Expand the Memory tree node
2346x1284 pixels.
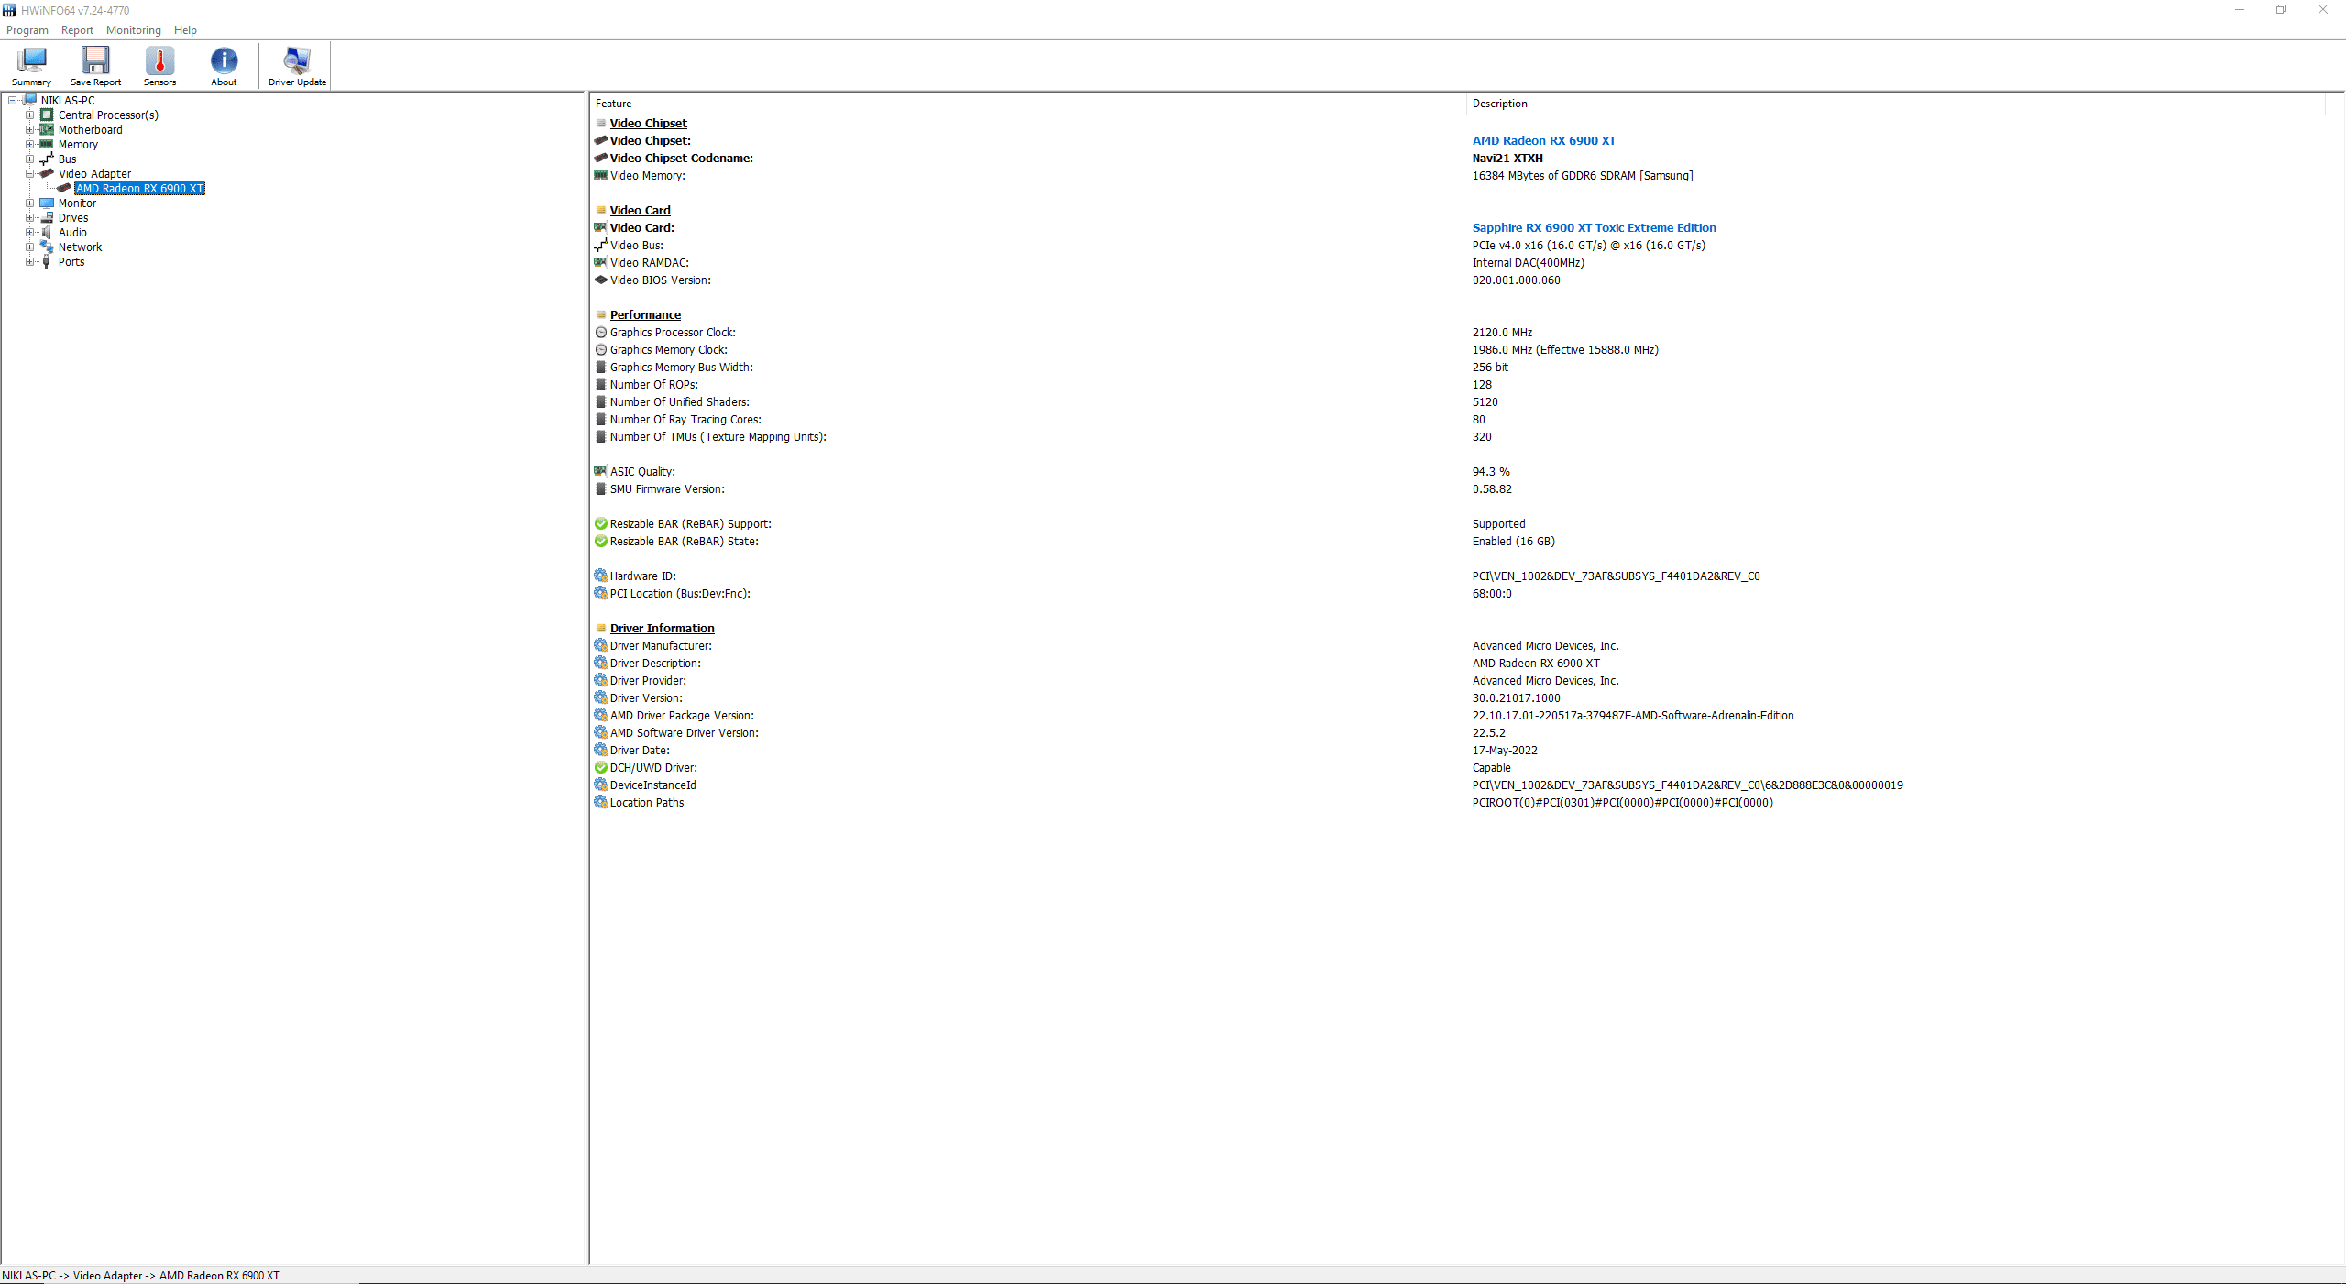[x=29, y=144]
